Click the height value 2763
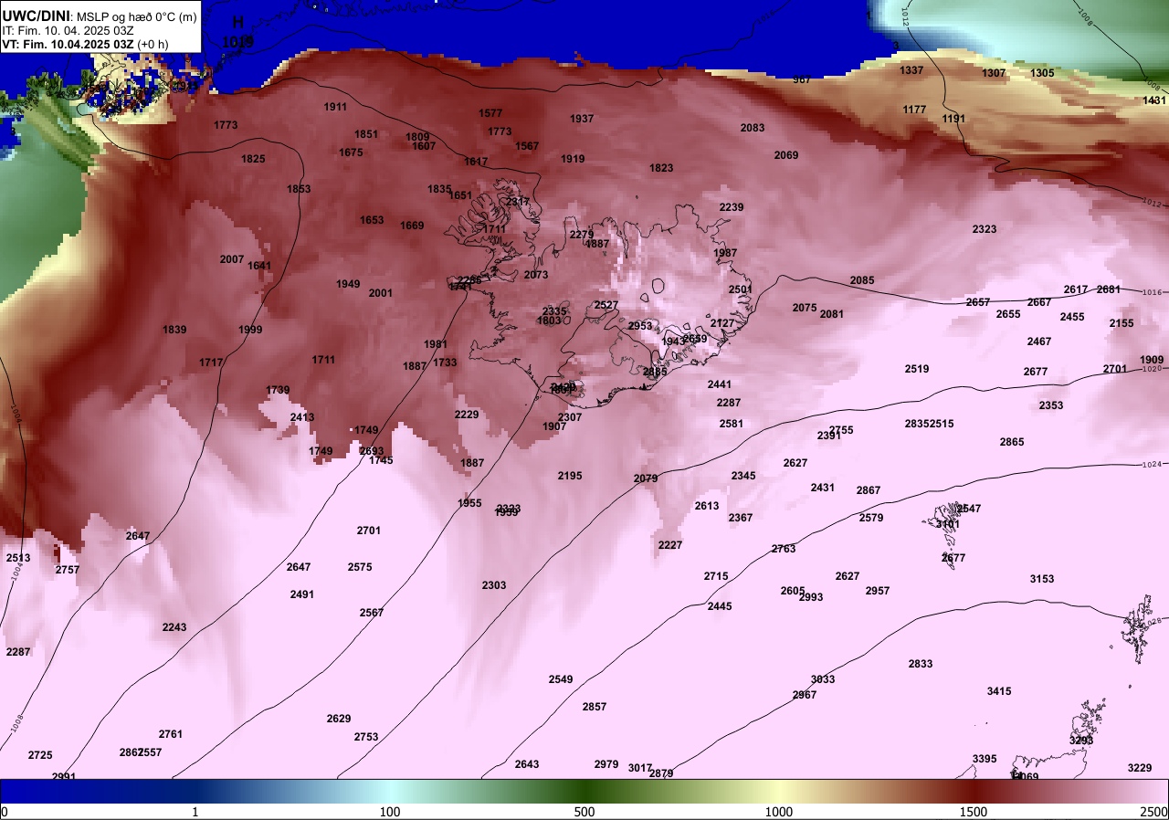1169x820 pixels. point(784,549)
